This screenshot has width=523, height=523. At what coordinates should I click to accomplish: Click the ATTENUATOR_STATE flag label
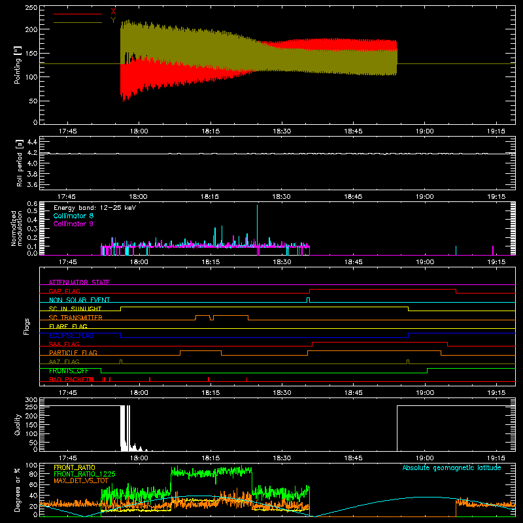pos(79,282)
